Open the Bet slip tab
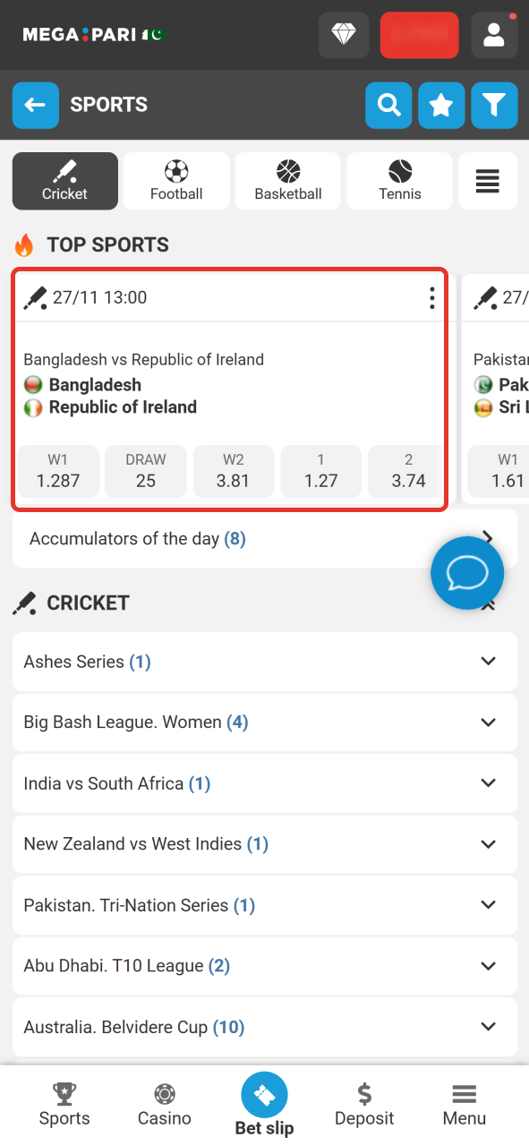This screenshot has width=529, height=1146. click(x=264, y=1101)
